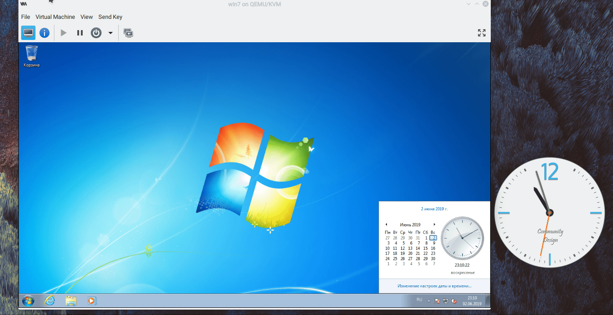
Task: Open Windows Explorer from the taskbar
Action: pos(71,301)
